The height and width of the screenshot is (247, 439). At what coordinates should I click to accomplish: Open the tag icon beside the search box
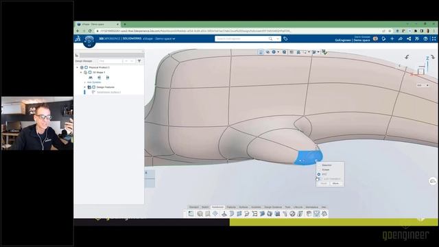(285, 38)
